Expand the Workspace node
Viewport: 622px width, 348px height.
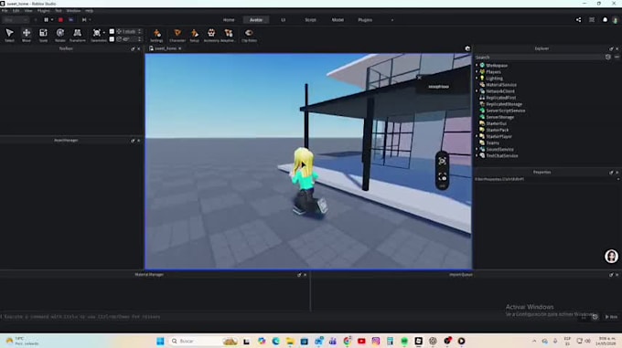[477, 66]
